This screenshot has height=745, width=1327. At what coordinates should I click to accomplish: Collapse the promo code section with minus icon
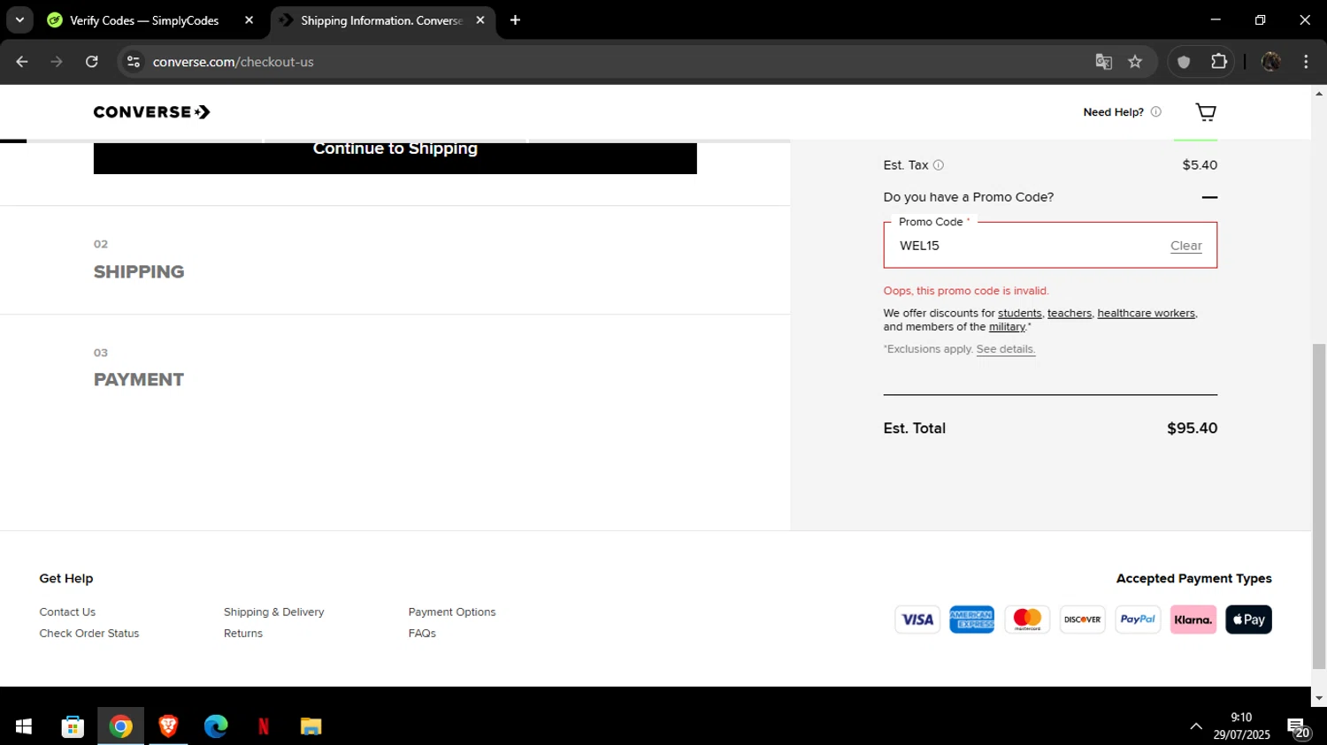point(1209,197)
